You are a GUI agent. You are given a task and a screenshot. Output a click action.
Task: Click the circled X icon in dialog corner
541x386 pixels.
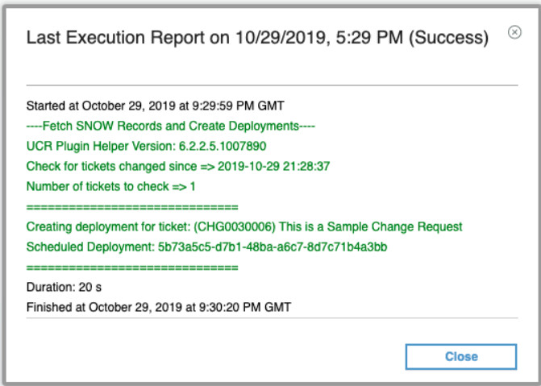point(514,32)
